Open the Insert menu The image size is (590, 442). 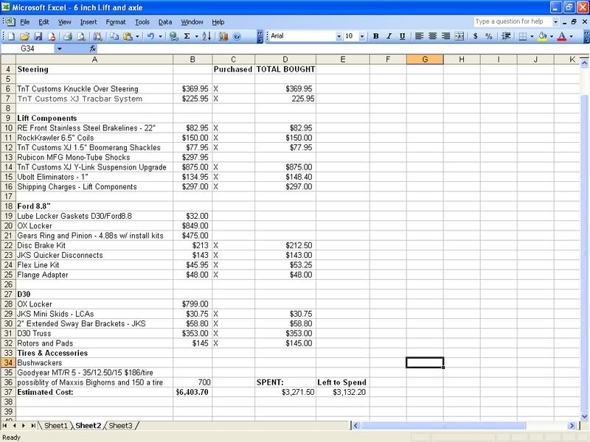(x=88, y=22)
